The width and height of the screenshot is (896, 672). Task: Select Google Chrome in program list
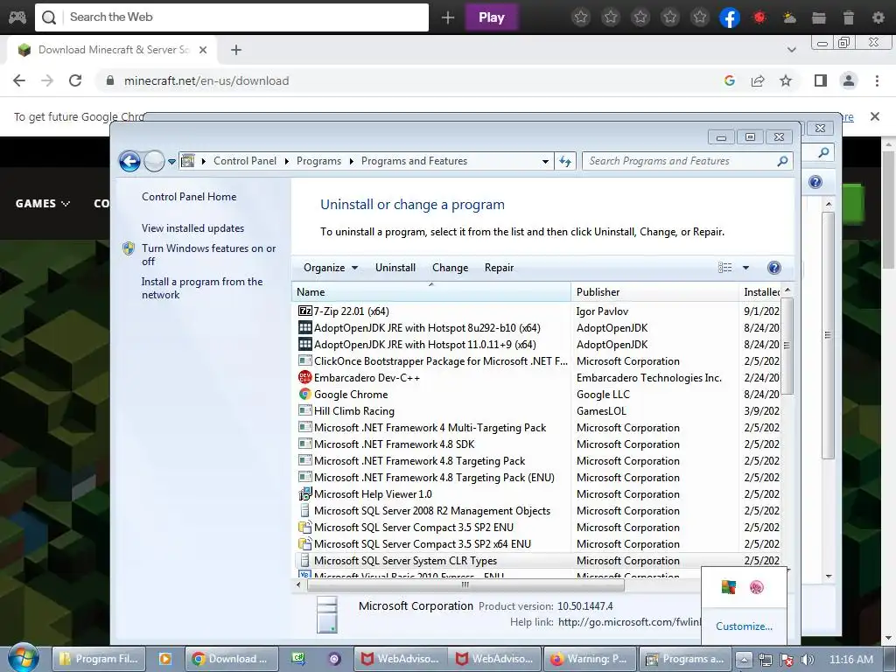(x=537, y=395)
